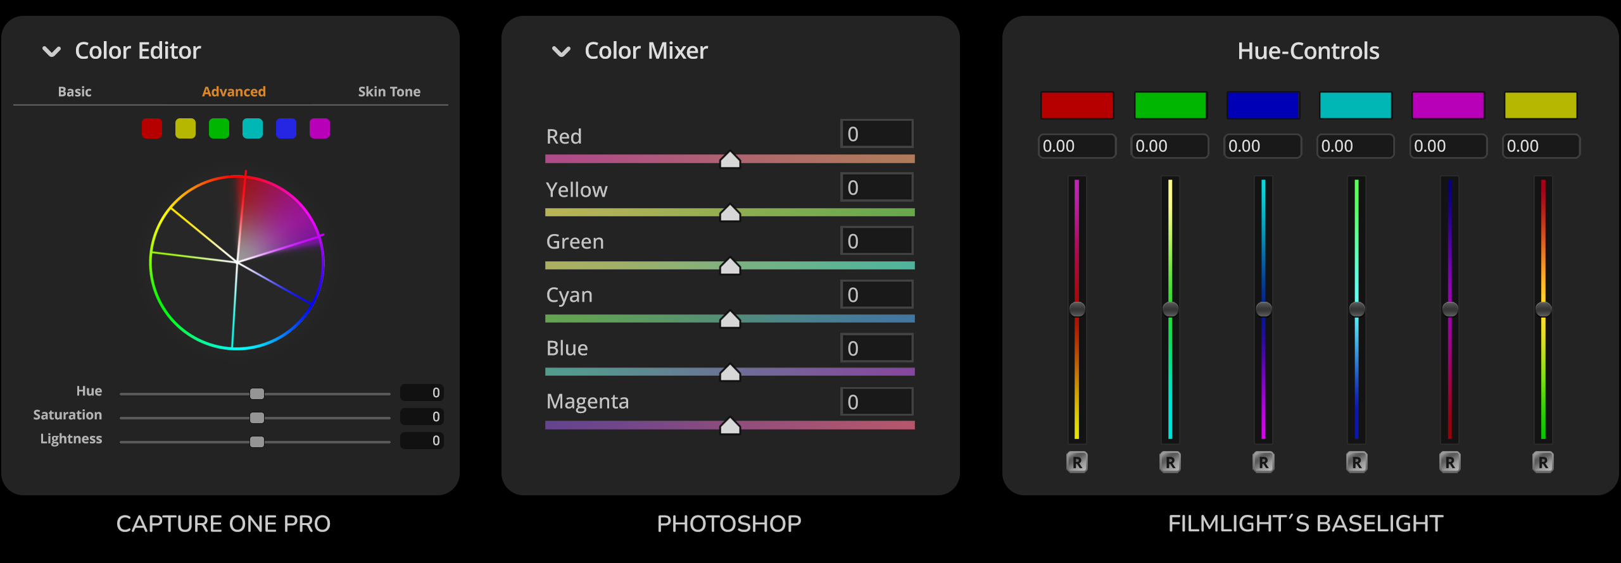Select the Advanced tab in Color Editor

click(234, 92)
